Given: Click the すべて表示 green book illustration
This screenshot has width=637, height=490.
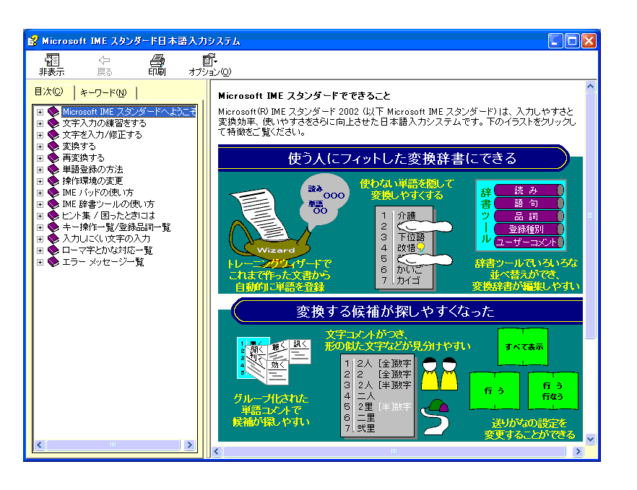Looking at the screenshot, I should (x=523, y=347).
